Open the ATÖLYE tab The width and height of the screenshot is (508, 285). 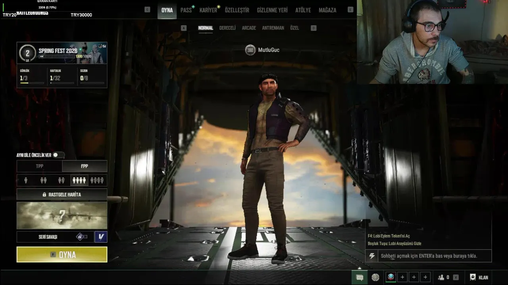coord(303,10)
